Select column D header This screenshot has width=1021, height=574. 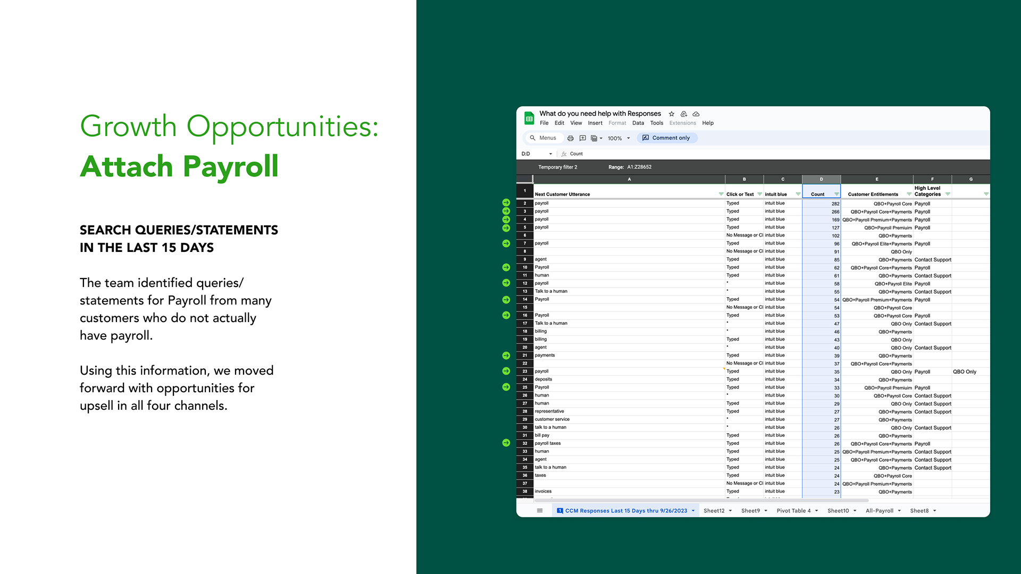(821, 180)
